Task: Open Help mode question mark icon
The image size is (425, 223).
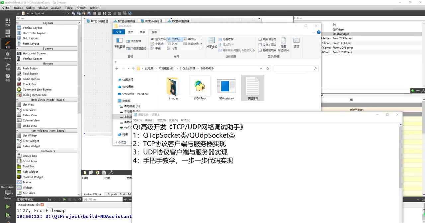Action: (x=7, y=77)
